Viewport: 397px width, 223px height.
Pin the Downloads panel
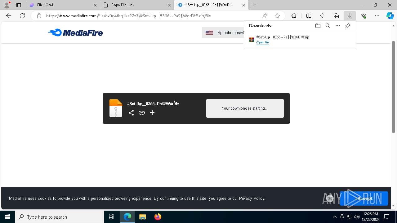tap(348, 26)
